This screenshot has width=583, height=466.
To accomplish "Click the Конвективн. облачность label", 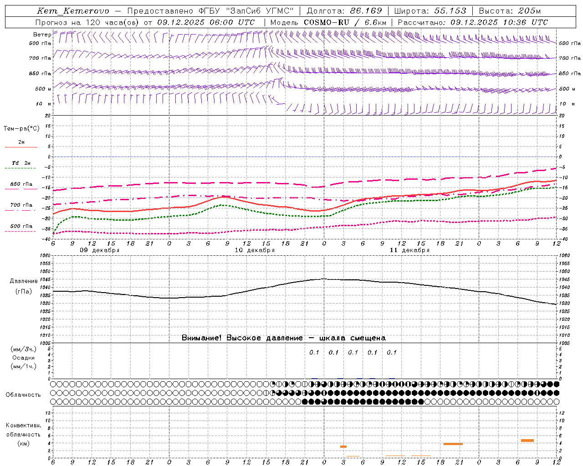I will click(23, 430).
